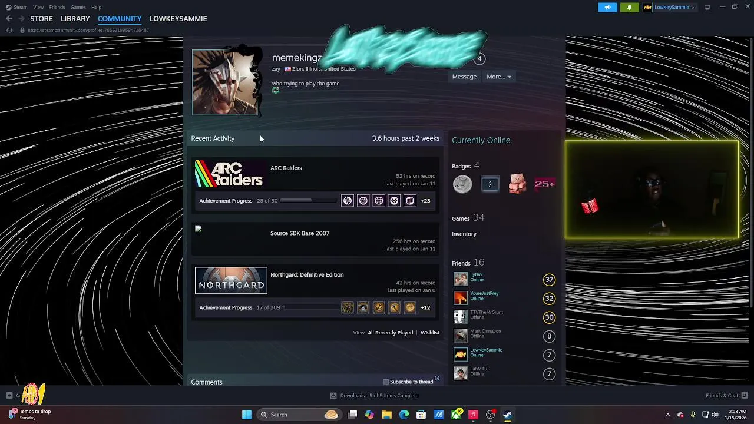Open the Badges 4 link

tap(465, 166)
